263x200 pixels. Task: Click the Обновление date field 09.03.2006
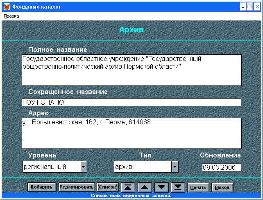(x=221, y=167)
